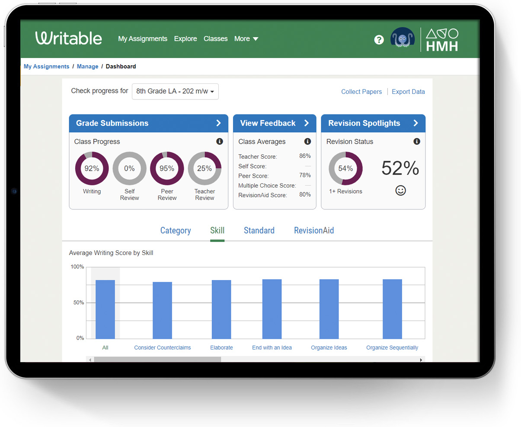This screenshot has width=521, height=427.
Task: Click the View Feedback button
Action: tap(275, 123)
